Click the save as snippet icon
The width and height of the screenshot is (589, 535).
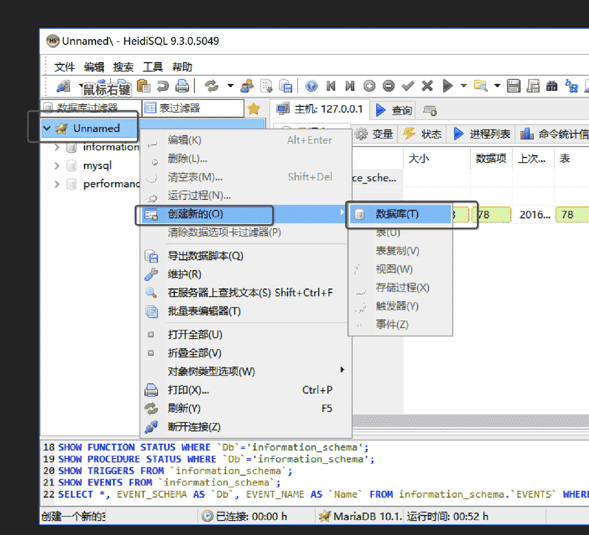pyautogui.click(x=533, y=86)
